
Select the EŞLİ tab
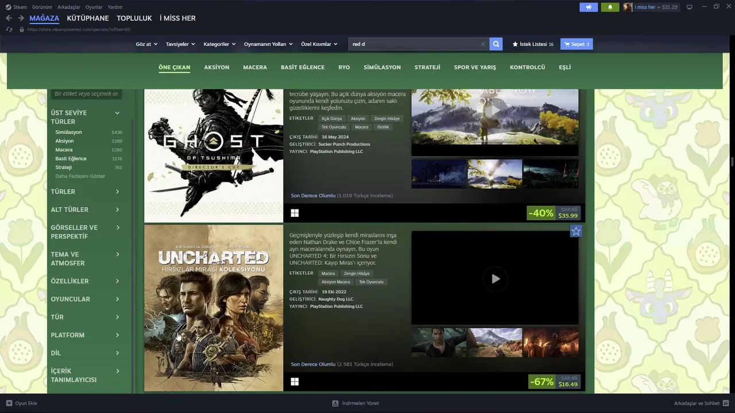click(565, 67)
